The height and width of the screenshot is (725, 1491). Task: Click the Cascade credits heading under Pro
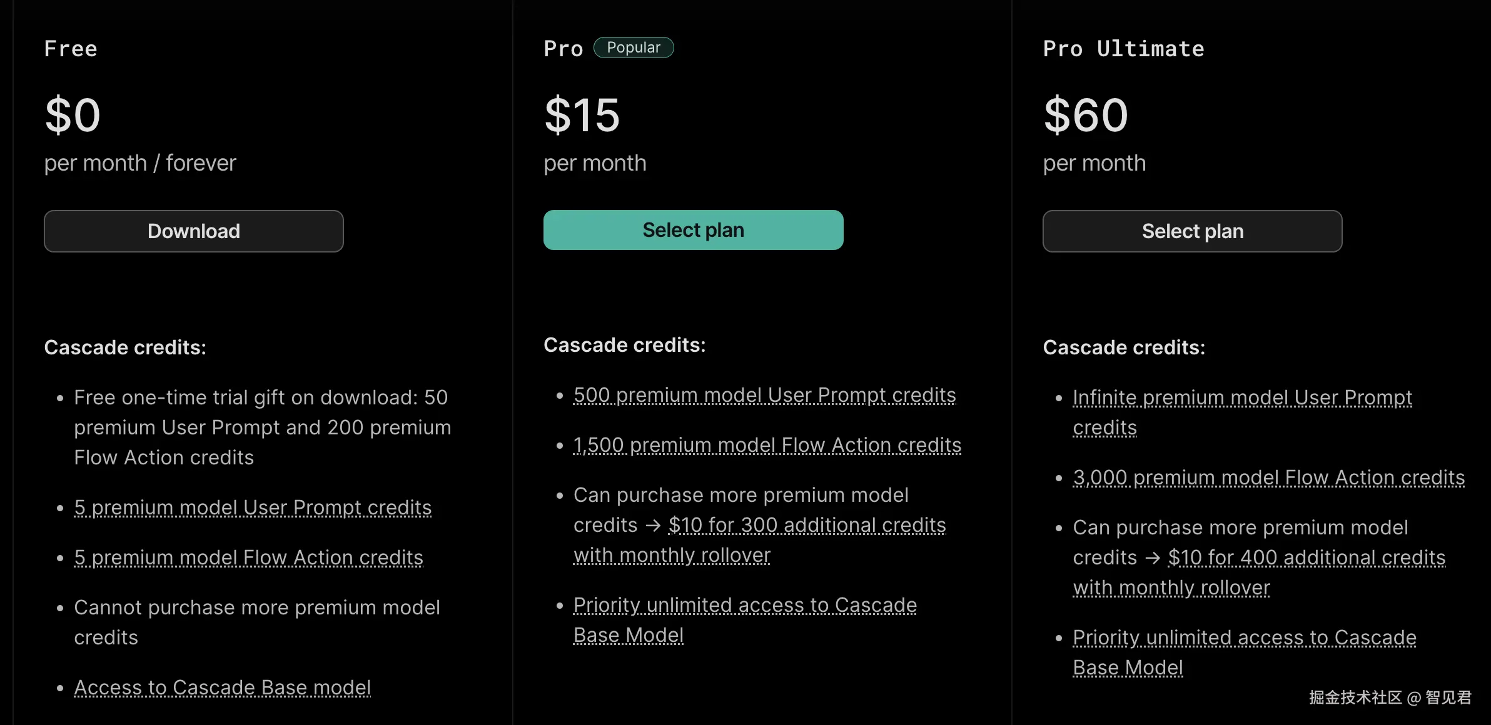pyautogui.click(x=624, y=345)
